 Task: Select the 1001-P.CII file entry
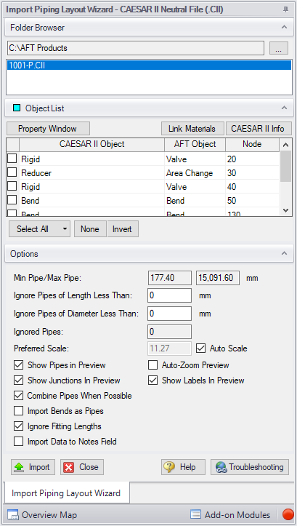tap(149, 65)
